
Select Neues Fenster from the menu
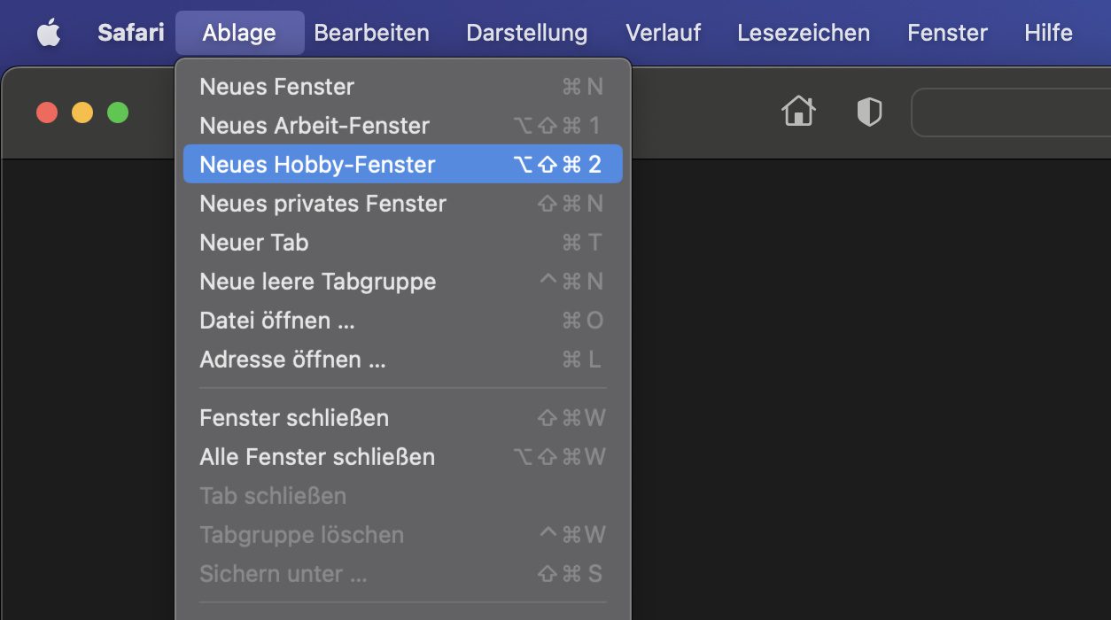click(x=403, y=87)
